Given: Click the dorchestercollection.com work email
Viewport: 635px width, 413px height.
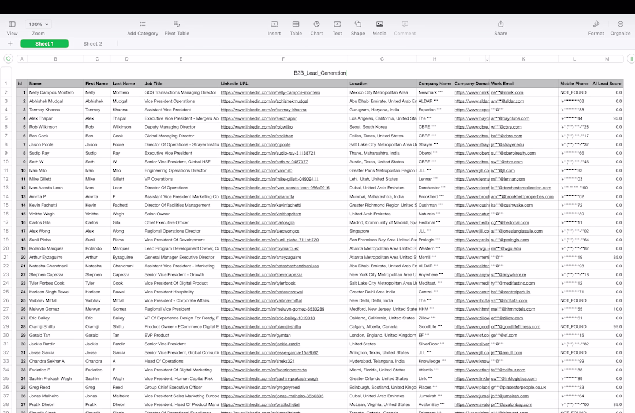Looking at the screenshot, I should tap(521, 188).
